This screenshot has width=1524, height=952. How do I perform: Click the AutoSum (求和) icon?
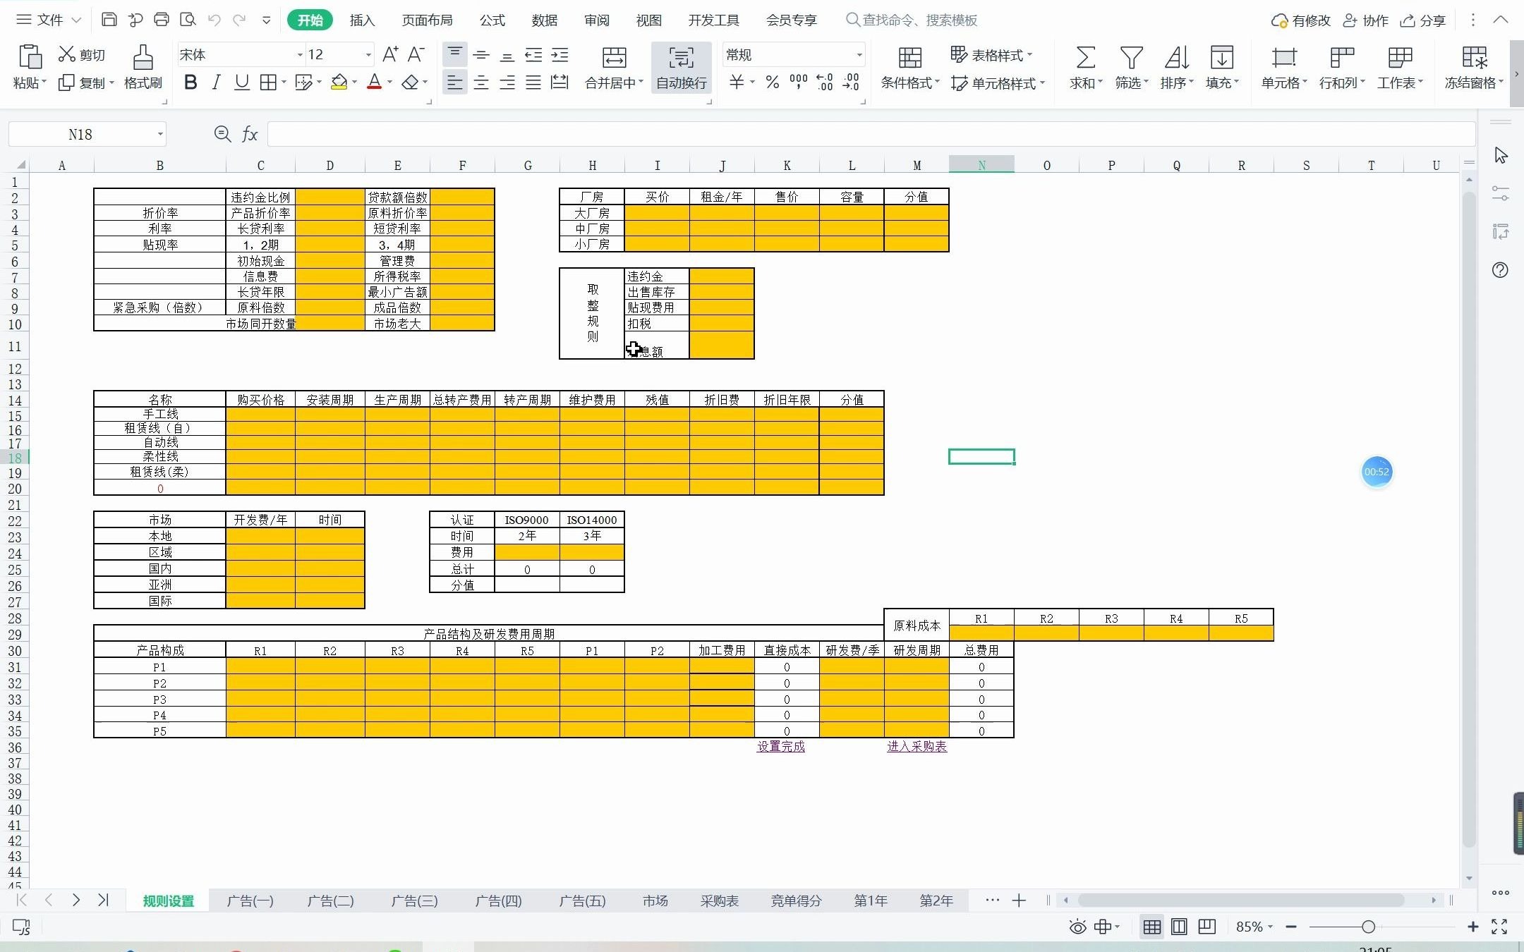pyautogui.click(x=1085, y=59)
